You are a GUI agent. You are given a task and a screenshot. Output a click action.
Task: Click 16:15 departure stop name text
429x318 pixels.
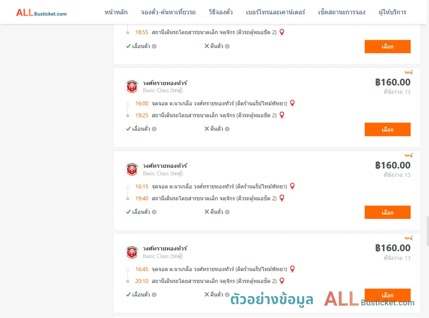coord(219,186)
